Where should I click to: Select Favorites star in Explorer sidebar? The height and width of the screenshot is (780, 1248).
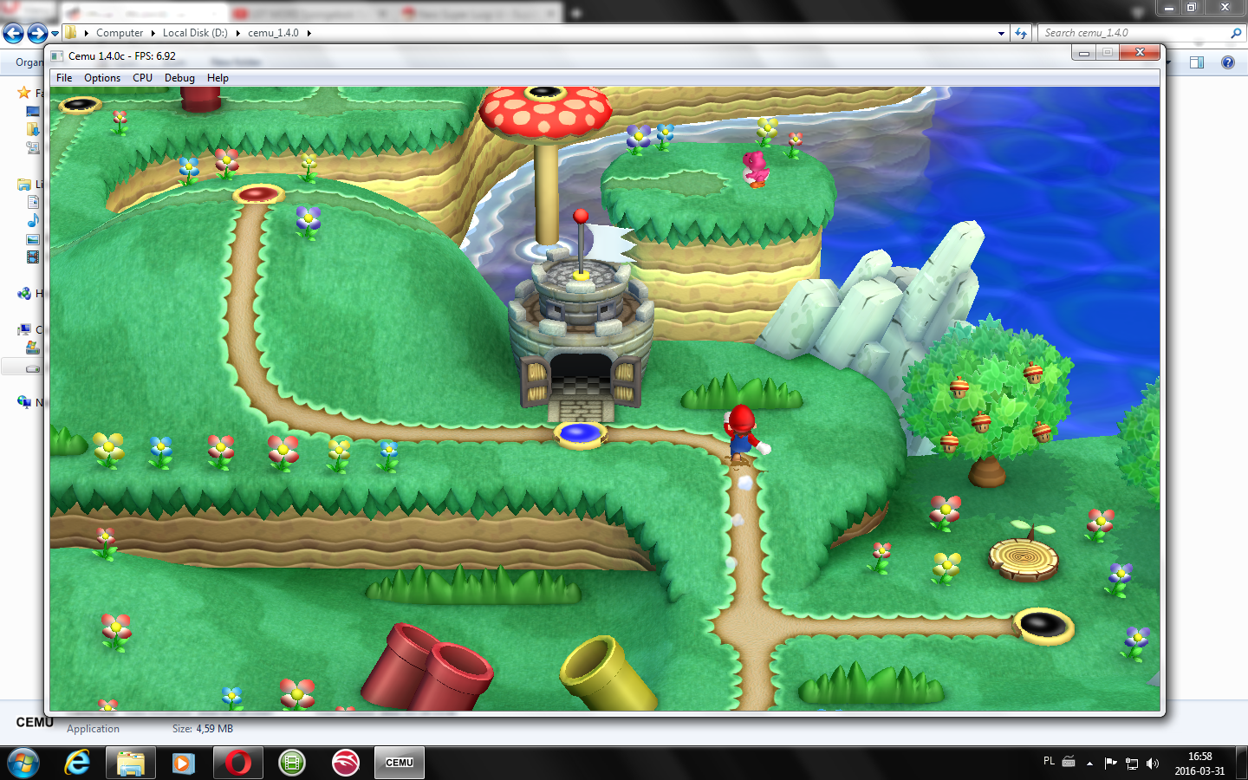(x=24, y=93)
